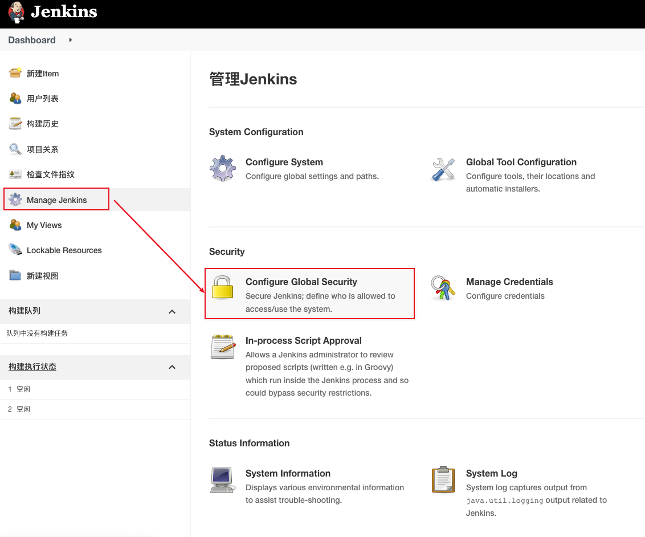Click 'Configure credentials' description text
645x537 pixels.
(x=505, y=296)
